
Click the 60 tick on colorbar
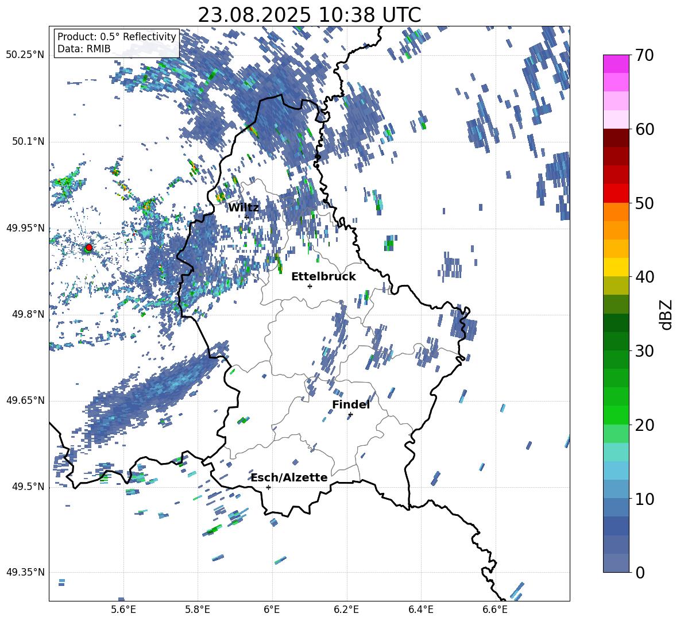click(644, 129)
